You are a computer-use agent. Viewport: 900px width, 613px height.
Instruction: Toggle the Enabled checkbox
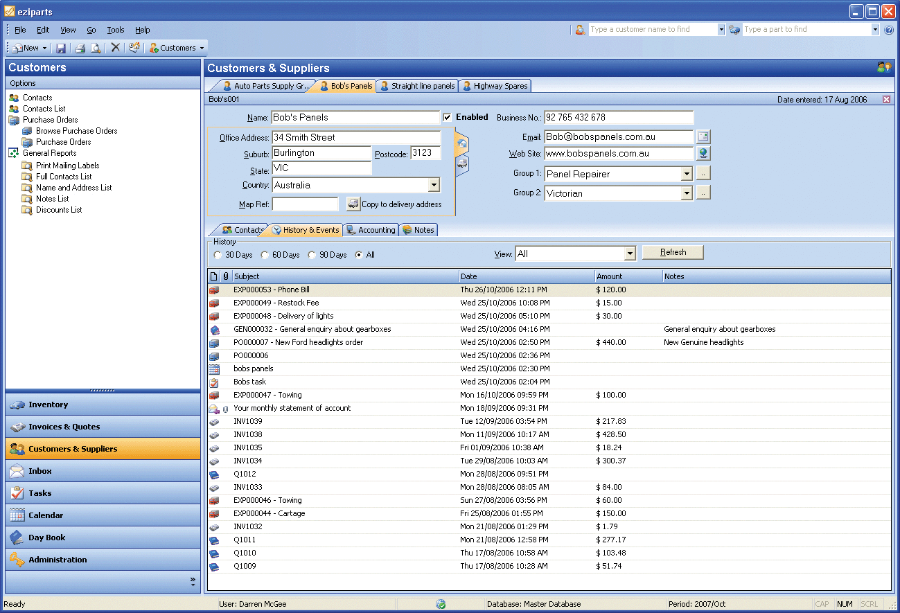(x=448, y=117)
